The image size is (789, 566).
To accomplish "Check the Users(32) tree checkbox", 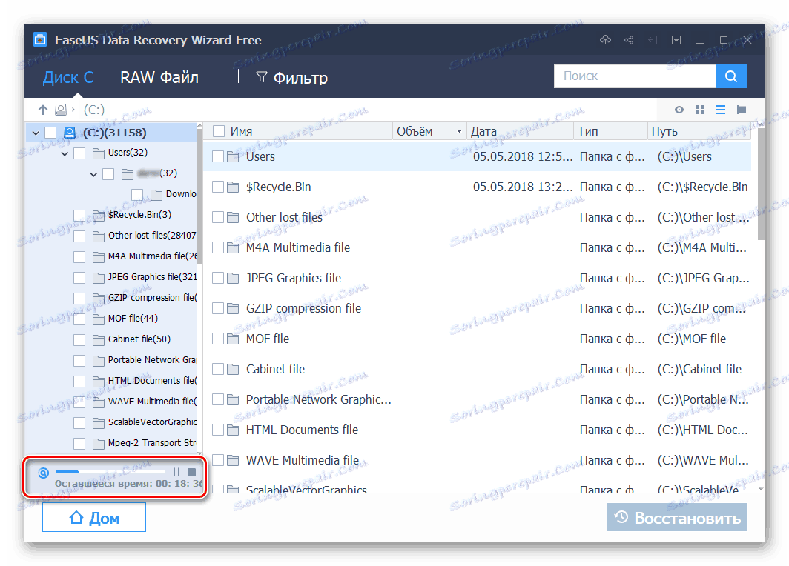I will pos(79,153).
